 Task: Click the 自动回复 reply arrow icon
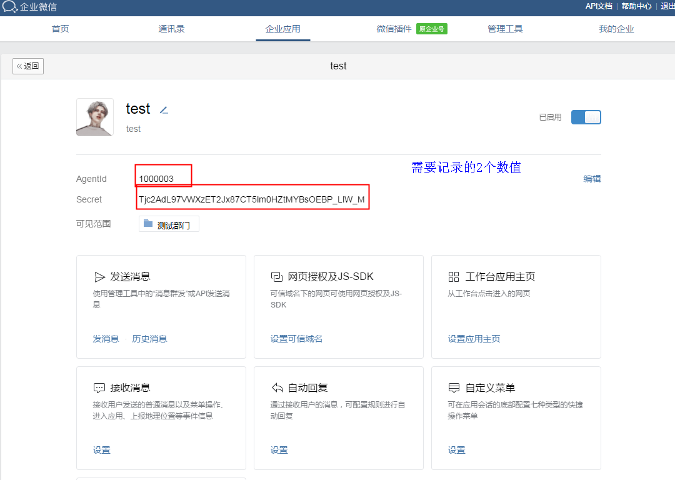[277, 387]
